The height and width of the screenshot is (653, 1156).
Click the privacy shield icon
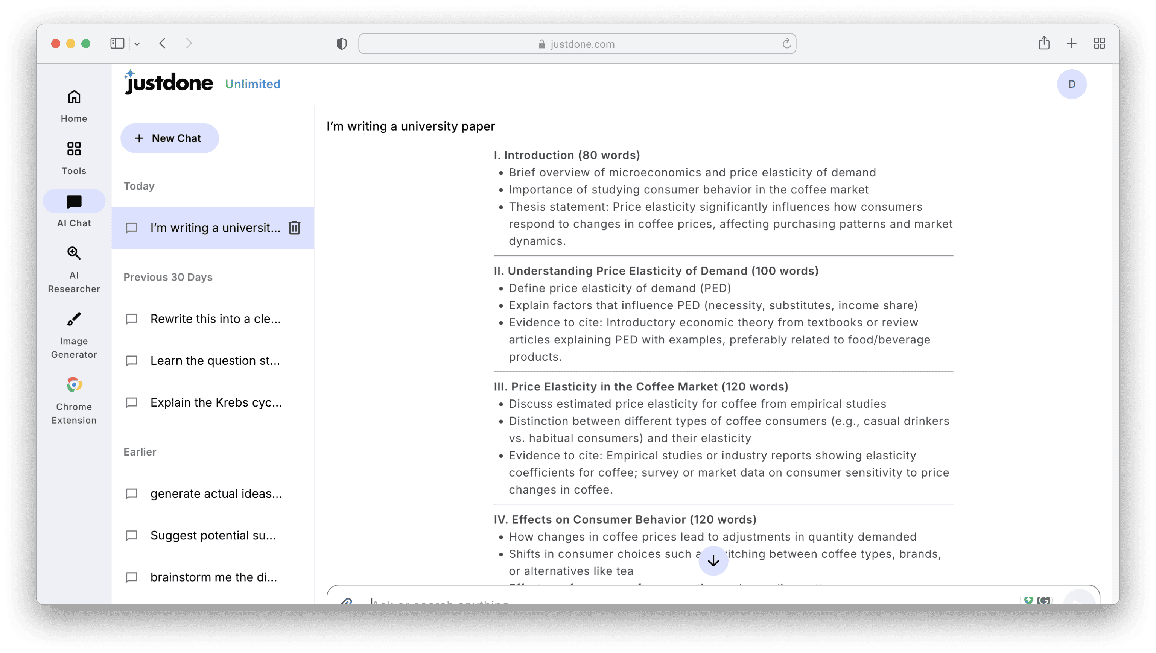pyautogui.click(x=342, y=44)
